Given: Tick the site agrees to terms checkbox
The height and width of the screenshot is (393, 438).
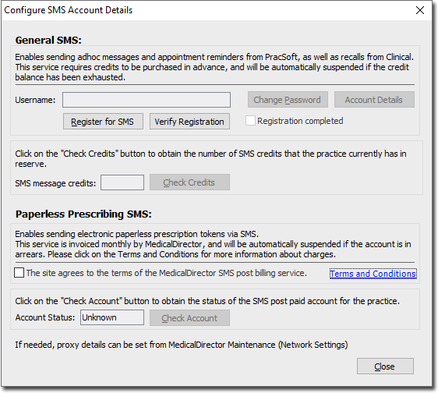Looking at the screenshot, I should pyautogui.click(x=19, y=273).
